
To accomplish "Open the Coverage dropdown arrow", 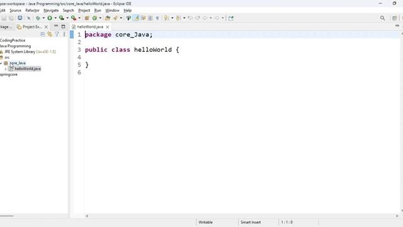I will tap(67, 18).
